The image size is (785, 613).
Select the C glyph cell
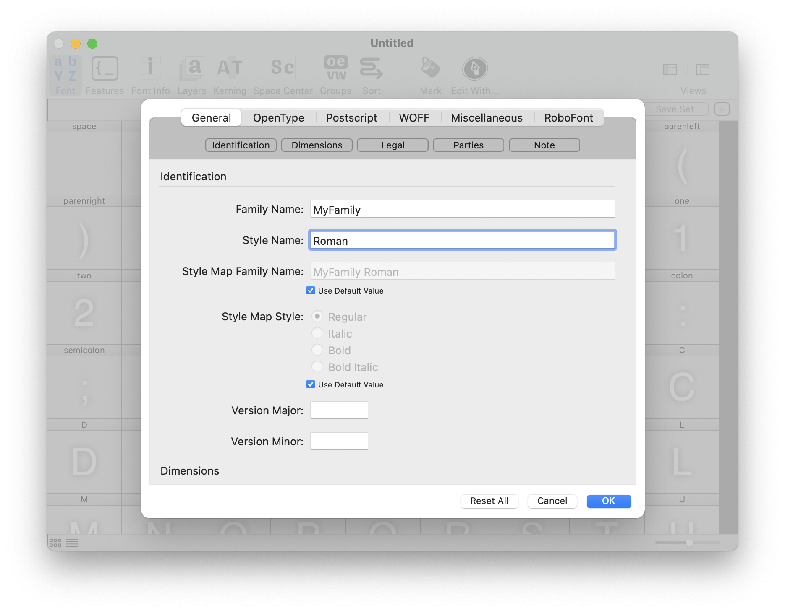click(682, 382)
